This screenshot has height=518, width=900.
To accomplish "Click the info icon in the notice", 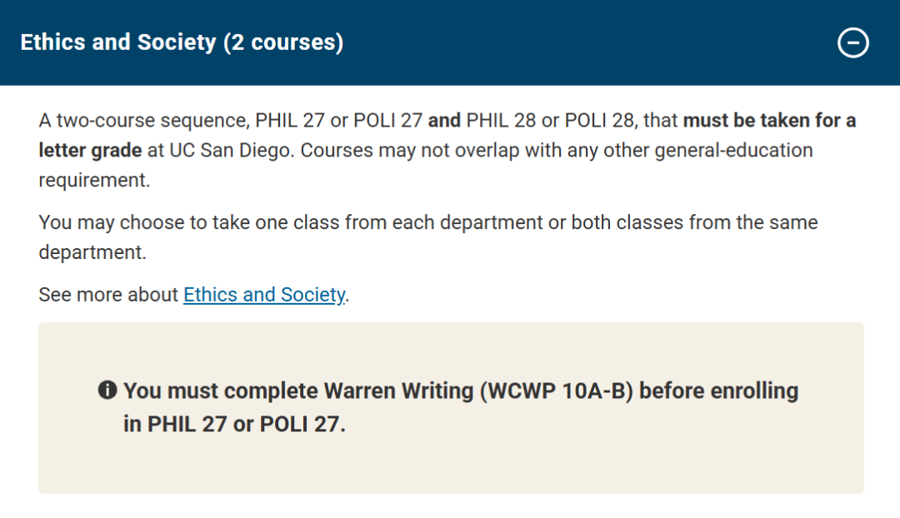I will pyautogui.click(x=107, y=390).
